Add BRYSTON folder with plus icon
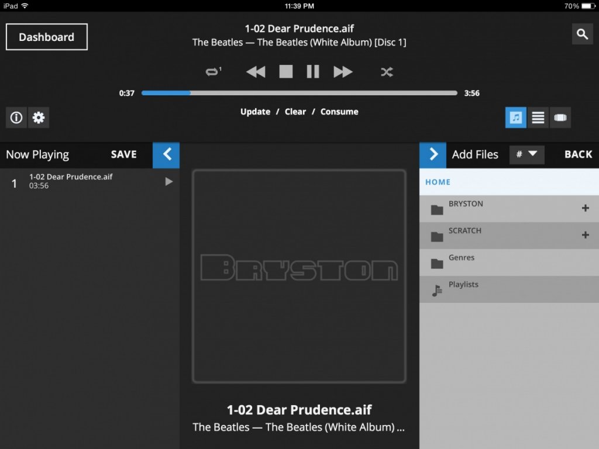This screenshot has height=449, width=599. click(585, 208)
